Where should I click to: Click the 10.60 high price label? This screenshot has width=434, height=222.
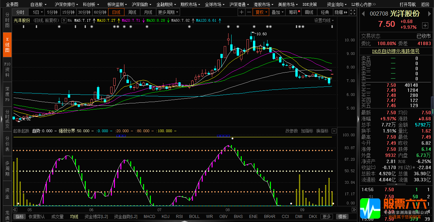(261, 34)
